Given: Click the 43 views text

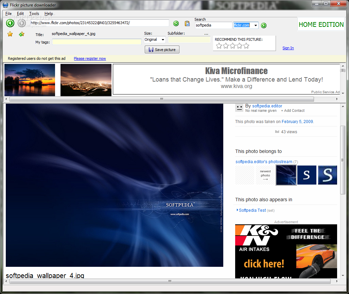Looking at the screenshot, I should click(x=289, y=132).
